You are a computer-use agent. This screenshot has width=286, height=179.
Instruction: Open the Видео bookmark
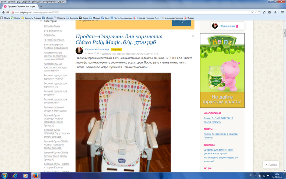click(x=84, y=18)
